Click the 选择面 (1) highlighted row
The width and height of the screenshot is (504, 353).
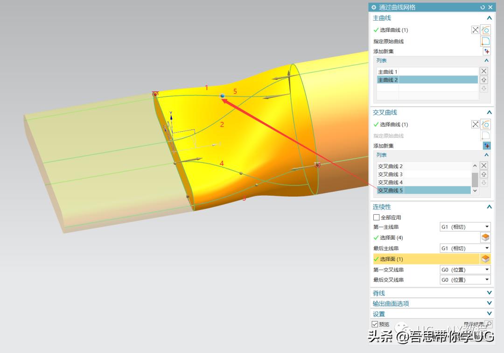pos(426,259)
